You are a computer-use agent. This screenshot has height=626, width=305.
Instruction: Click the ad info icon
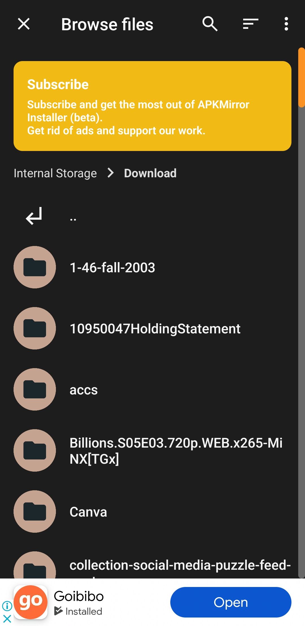(x=7, y=606)
